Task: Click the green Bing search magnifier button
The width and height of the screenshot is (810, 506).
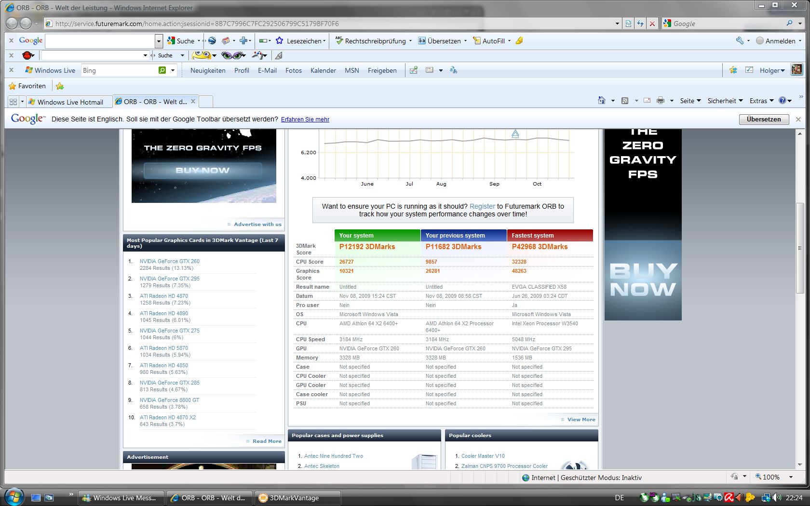Action: 162,70
